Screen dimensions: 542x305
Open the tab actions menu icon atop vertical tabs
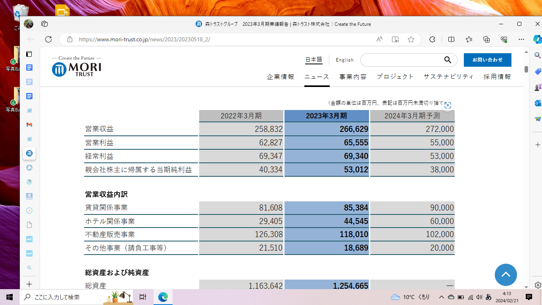(29, 54)
